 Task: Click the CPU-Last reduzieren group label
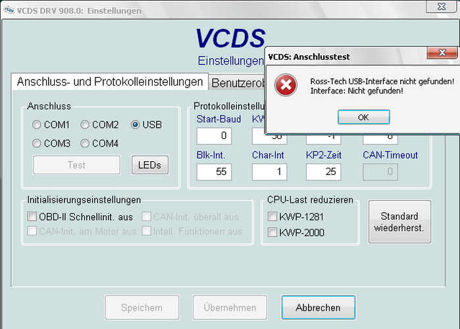[x=310, y=199]
